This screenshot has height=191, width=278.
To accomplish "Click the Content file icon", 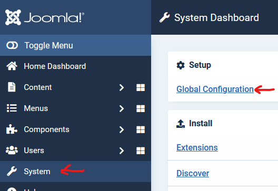I will pos(12,87).
